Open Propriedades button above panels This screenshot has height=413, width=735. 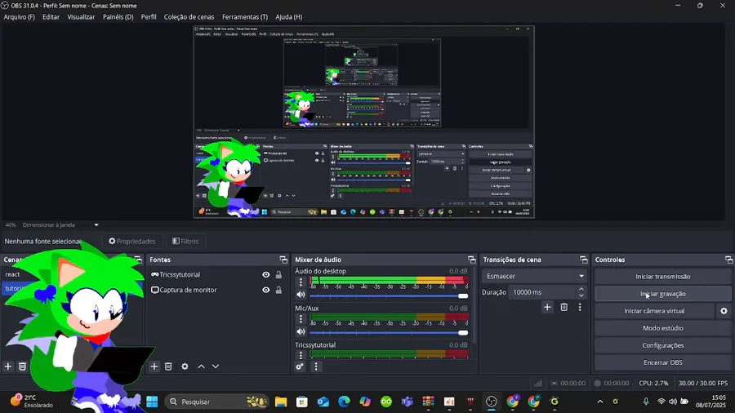131,241
